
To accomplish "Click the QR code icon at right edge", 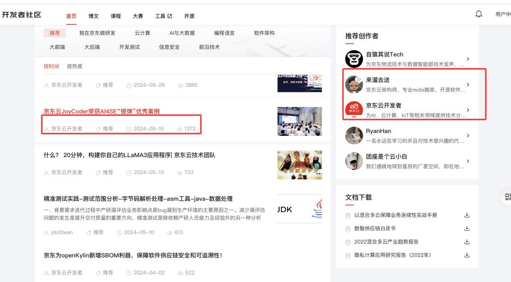I will click(x=508, y=197).
